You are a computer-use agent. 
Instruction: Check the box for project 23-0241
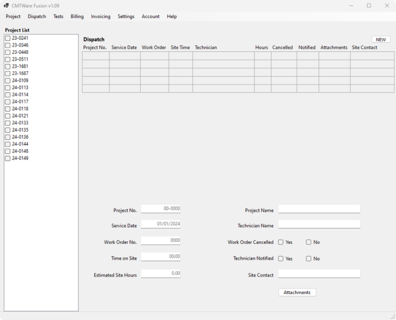coord(8,38)
